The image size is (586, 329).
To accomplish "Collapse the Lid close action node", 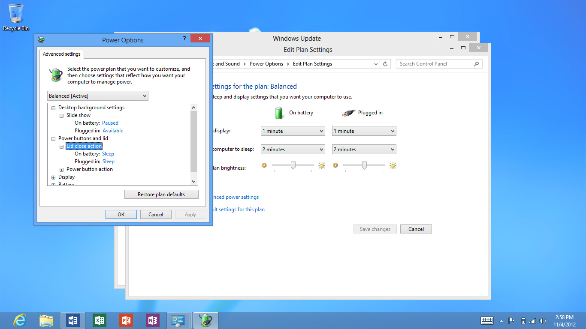I will (62, 147).
